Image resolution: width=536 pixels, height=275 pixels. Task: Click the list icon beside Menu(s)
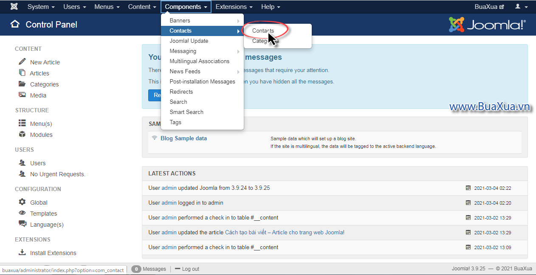[22, 123]
